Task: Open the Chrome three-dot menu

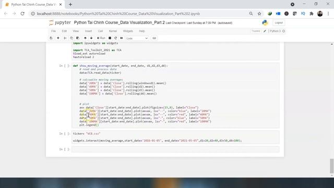Action: (x=328, y=14)
